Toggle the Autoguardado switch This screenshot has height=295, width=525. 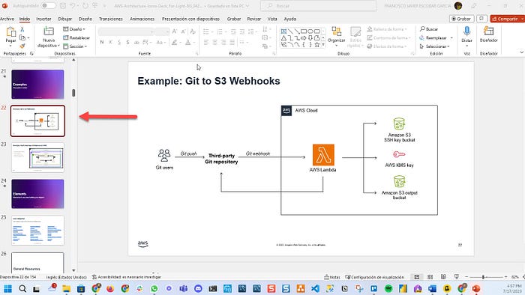point(48,6)
